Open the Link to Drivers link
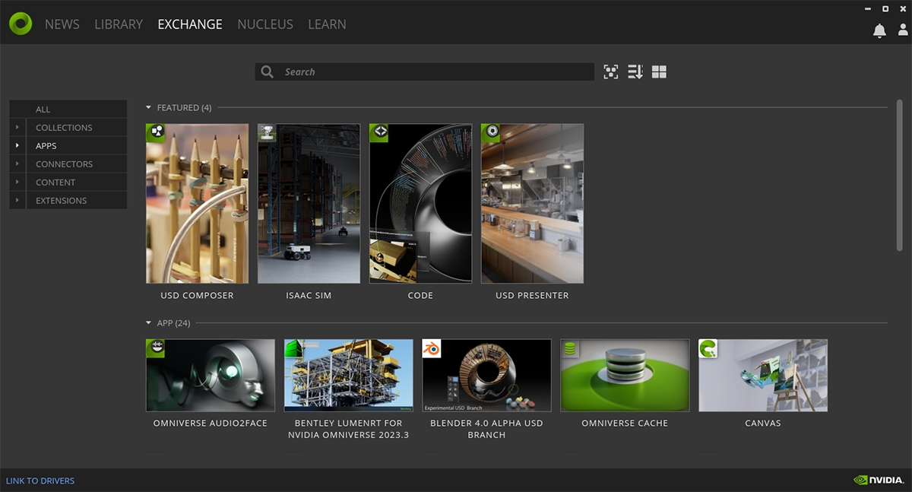Viewport: 912px width, 492px height. point(40,481)
